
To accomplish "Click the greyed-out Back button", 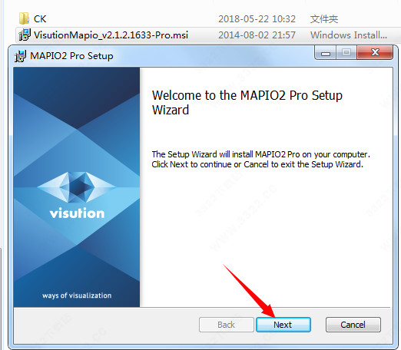I will tap(227, 325).
